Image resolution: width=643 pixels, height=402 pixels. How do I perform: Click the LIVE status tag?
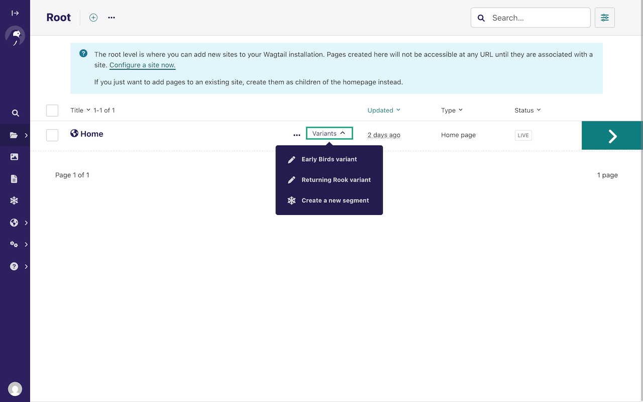523,135
